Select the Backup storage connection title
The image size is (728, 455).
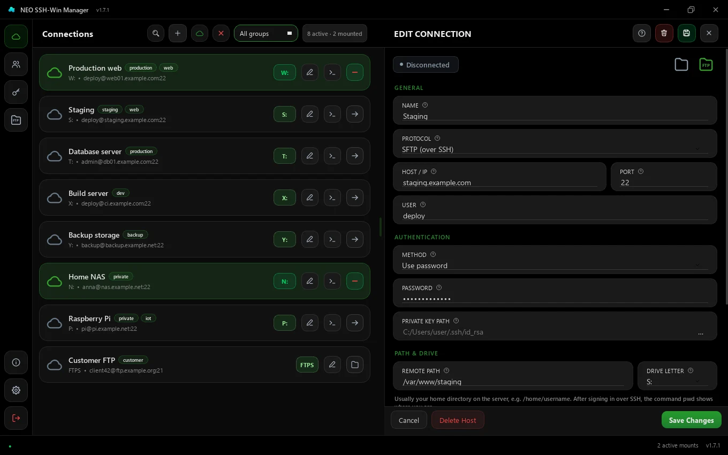pos(94,235)
